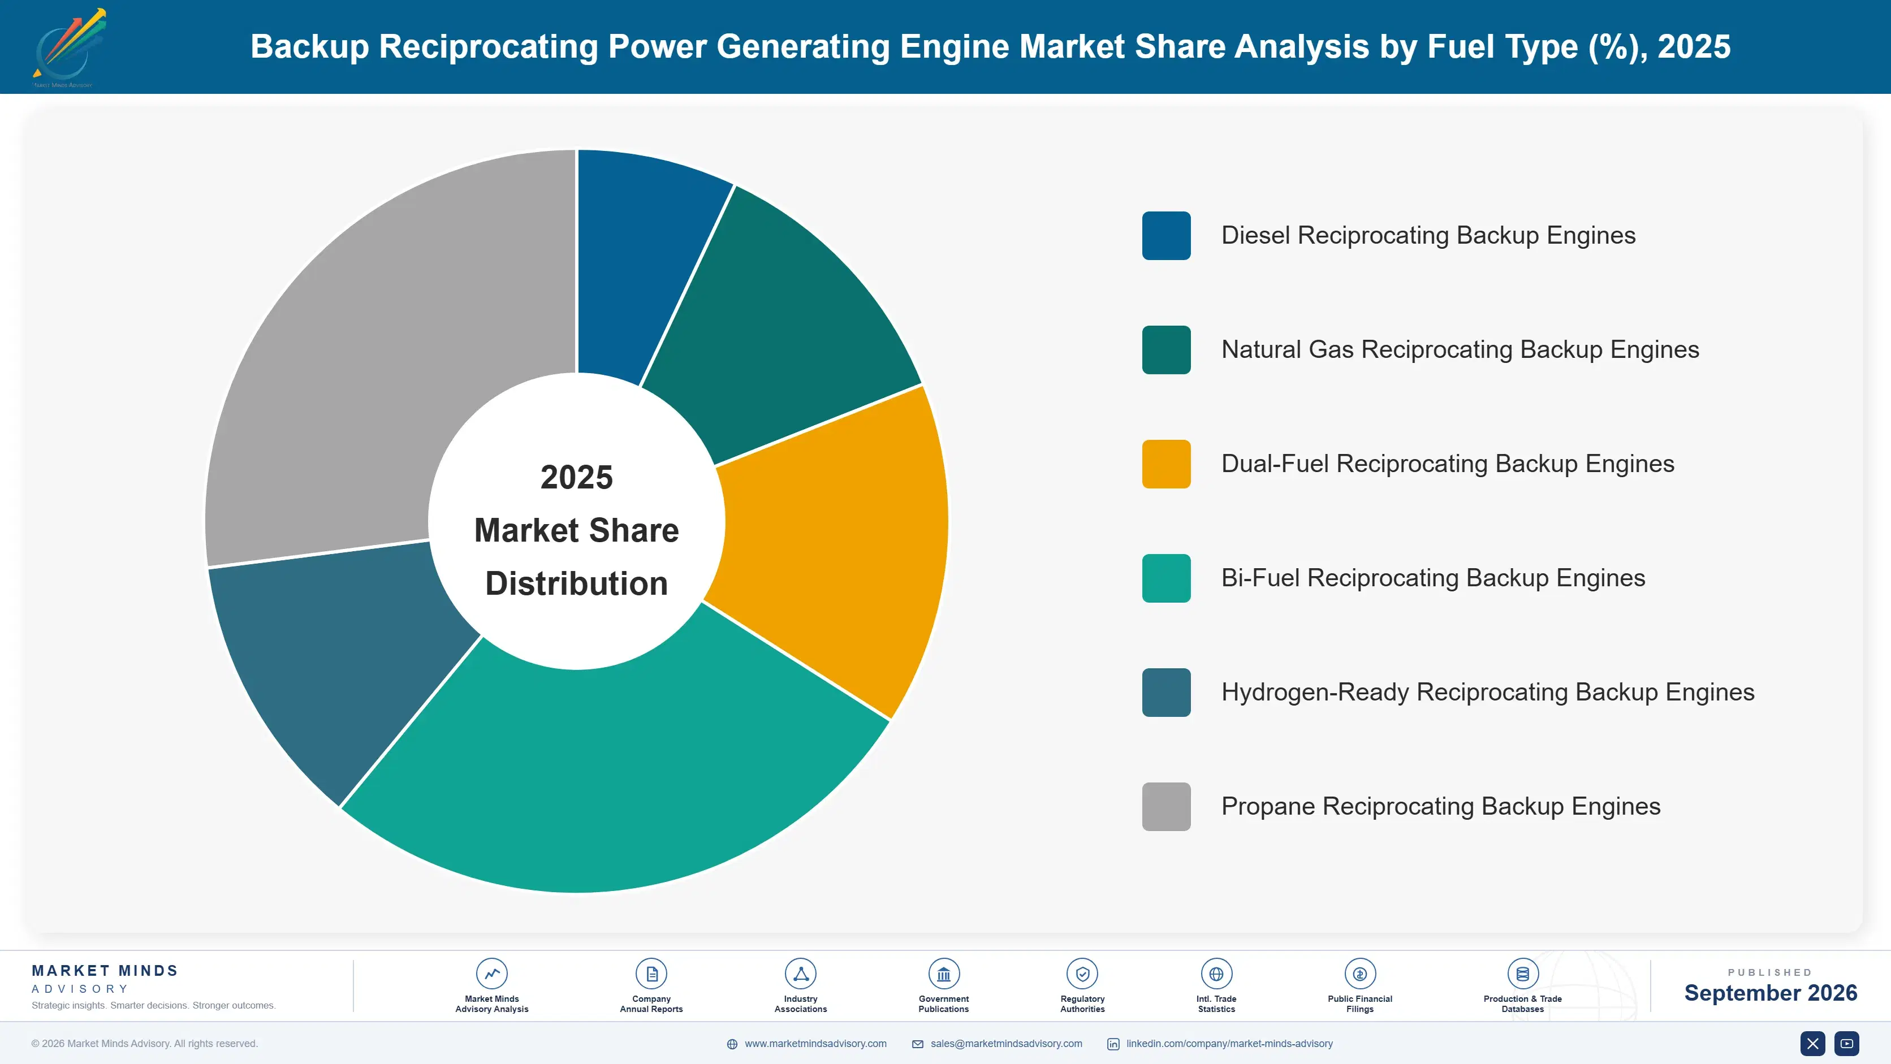
Task: Click the copyright notice in footer
Action: (144, 1044)
